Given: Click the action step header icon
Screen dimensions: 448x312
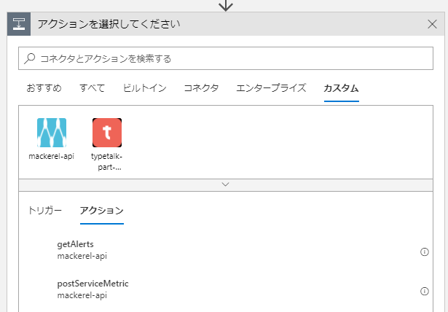Looking at the screenshot, I should coord(19,24).
